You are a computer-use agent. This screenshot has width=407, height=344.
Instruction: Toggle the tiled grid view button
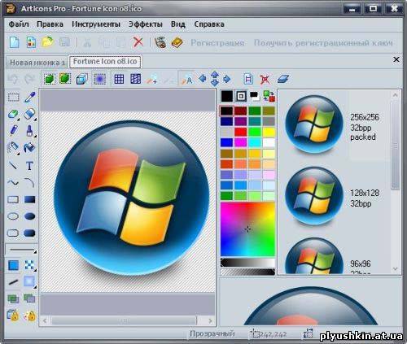[x=136, y=79]
